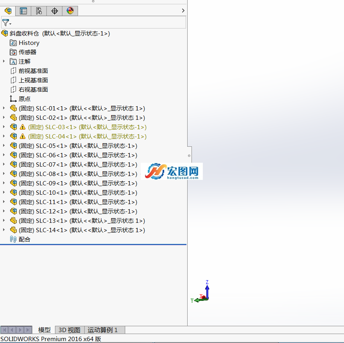344x343 pixels.
Task: Expand the panel tabs with right chevron
Action: [x=183, y=11]
